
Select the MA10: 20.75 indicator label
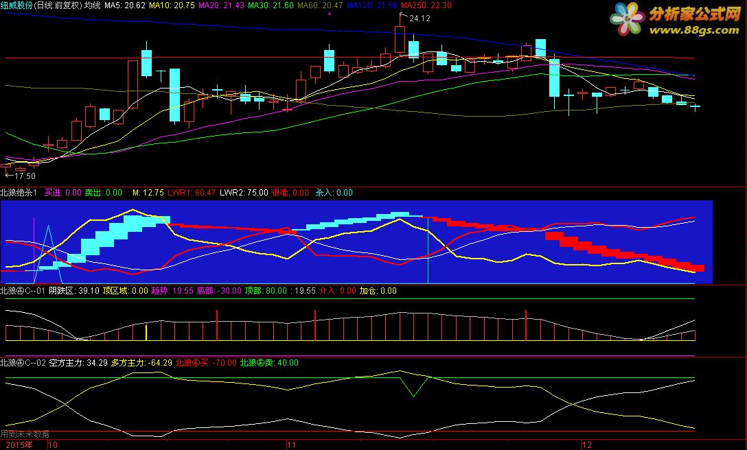click(x=172, y=5)
